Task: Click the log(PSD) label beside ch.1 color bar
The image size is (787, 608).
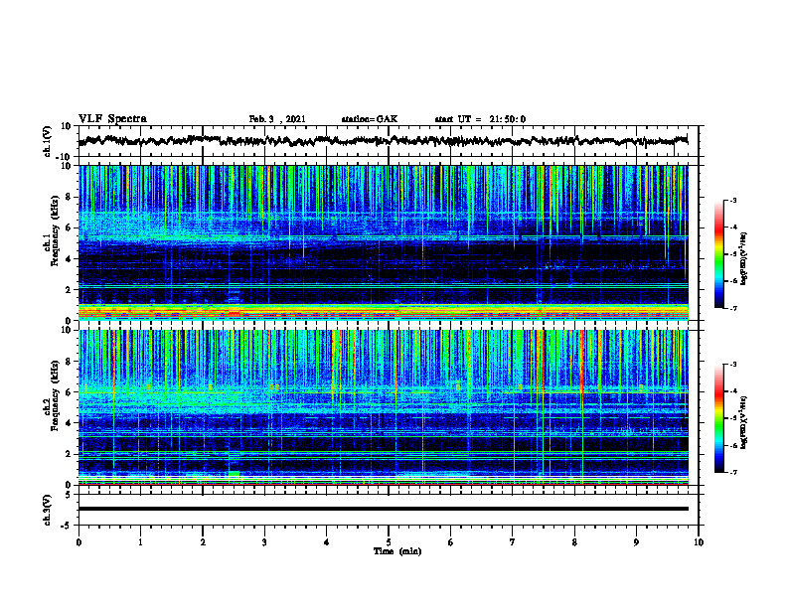Action: click(x=744, y=258)
